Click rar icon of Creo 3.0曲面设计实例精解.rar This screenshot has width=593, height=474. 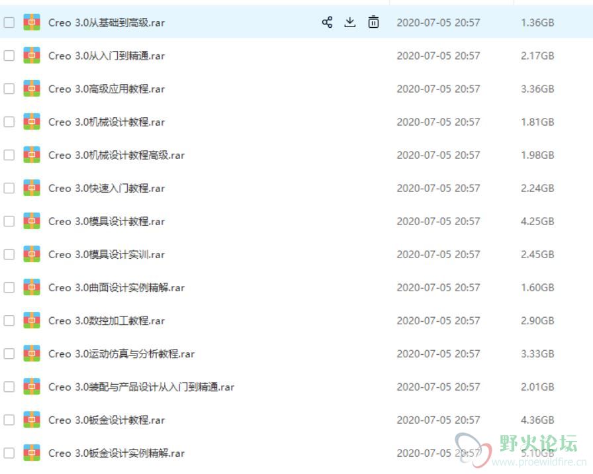click(32, 287)
